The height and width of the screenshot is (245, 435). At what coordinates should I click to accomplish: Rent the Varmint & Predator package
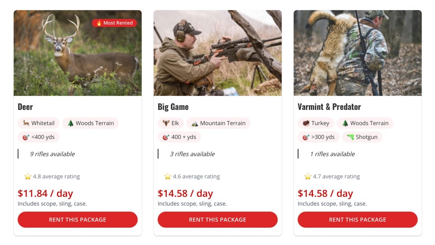[357, 220]
